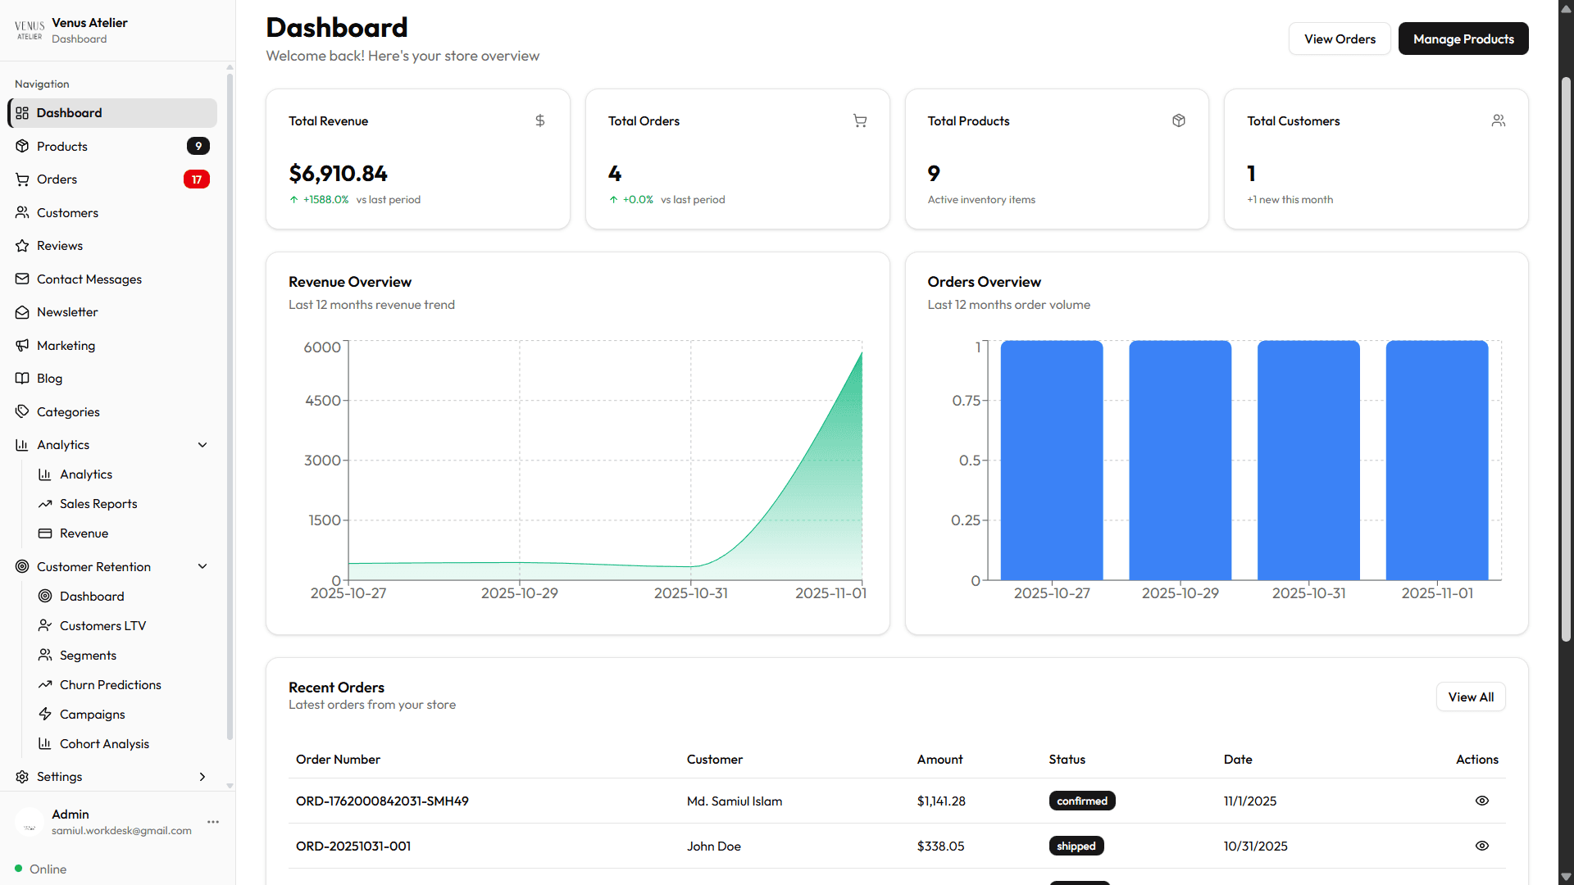This screenshot has height=885, width=1574.
Task: Click the three-dot menu next to Admin
Action: [x=213, y=822]
